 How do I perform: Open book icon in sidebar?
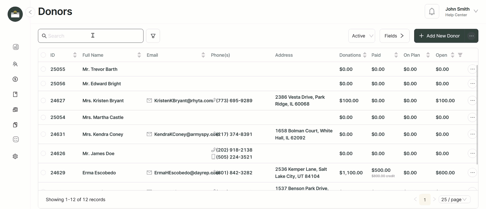point(15,94)
